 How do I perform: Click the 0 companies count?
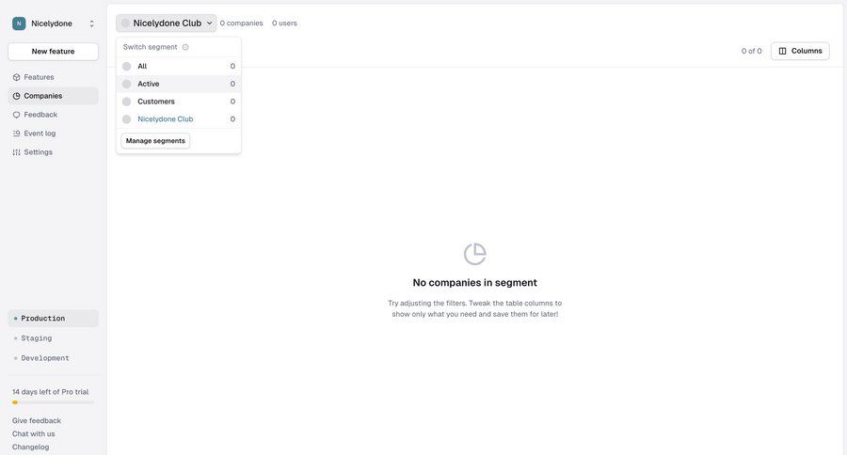coord(242,24)
